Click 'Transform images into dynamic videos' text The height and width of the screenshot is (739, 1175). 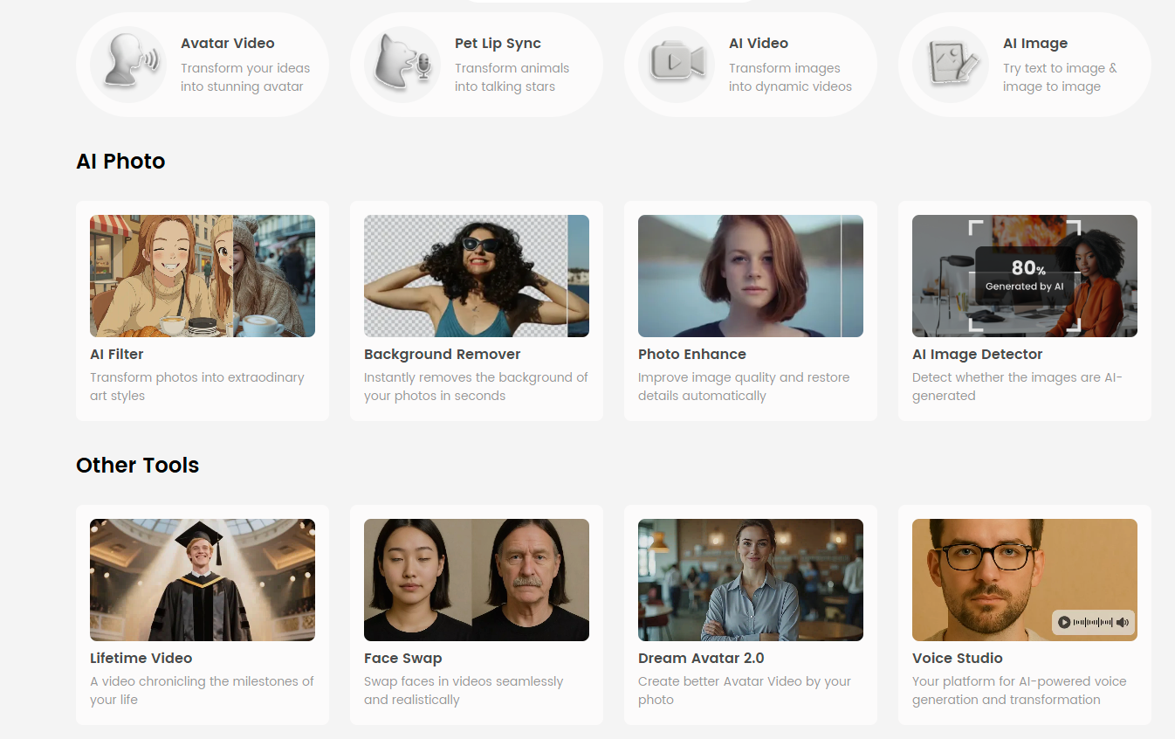tap(791, 78)
